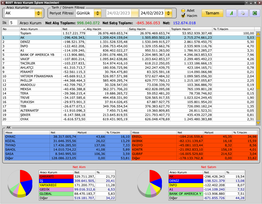Image resolution: width=262 pixels, height=204 pixels.
Task: Select the Adet radio option
Action: (x=183, y=10)
